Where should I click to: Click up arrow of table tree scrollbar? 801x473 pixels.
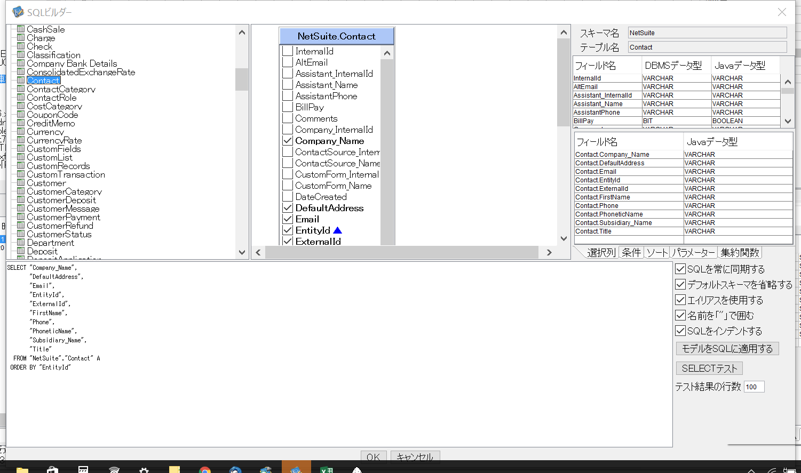click(x=242, y=32)
